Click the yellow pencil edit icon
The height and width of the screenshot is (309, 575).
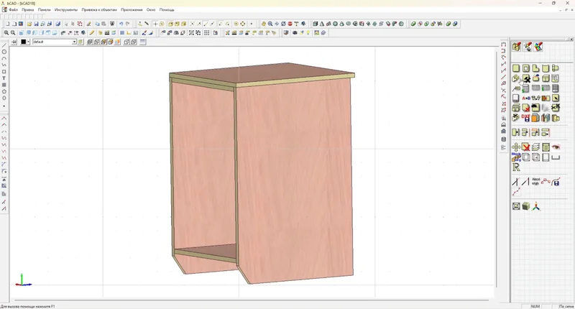pyautogui.click(x=92, y=32)
